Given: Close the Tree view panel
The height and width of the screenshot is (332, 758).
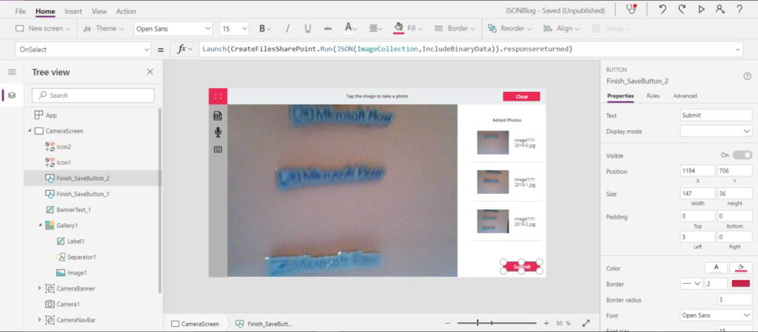Looking at the screenshot, I should (150, 72).
